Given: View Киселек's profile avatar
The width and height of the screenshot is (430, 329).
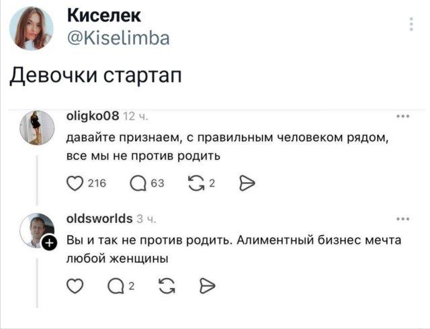Looking at the screenshot, I should pos(32,28).
